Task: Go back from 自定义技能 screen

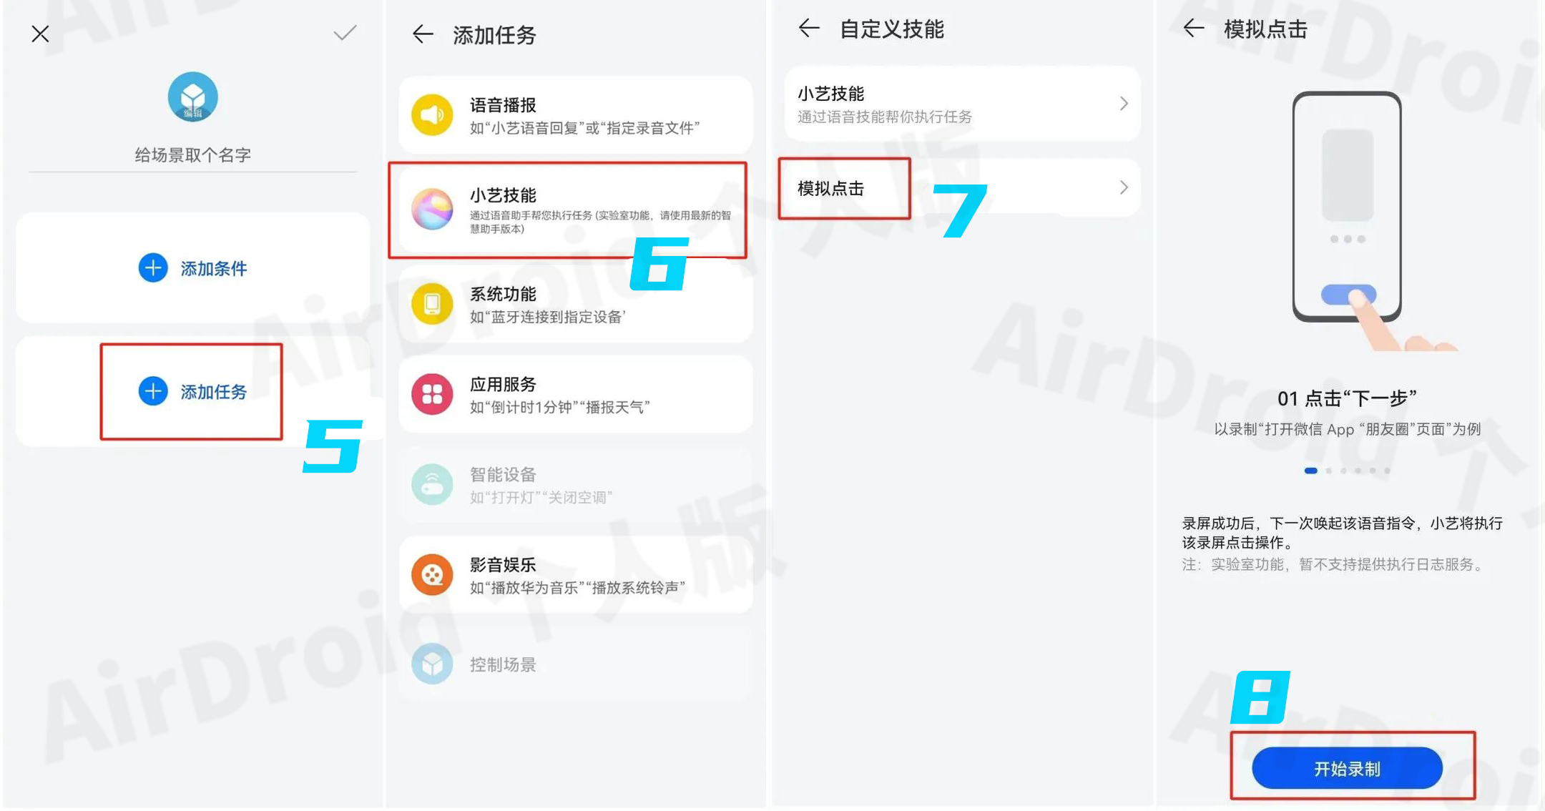Action: click(809, 29)
